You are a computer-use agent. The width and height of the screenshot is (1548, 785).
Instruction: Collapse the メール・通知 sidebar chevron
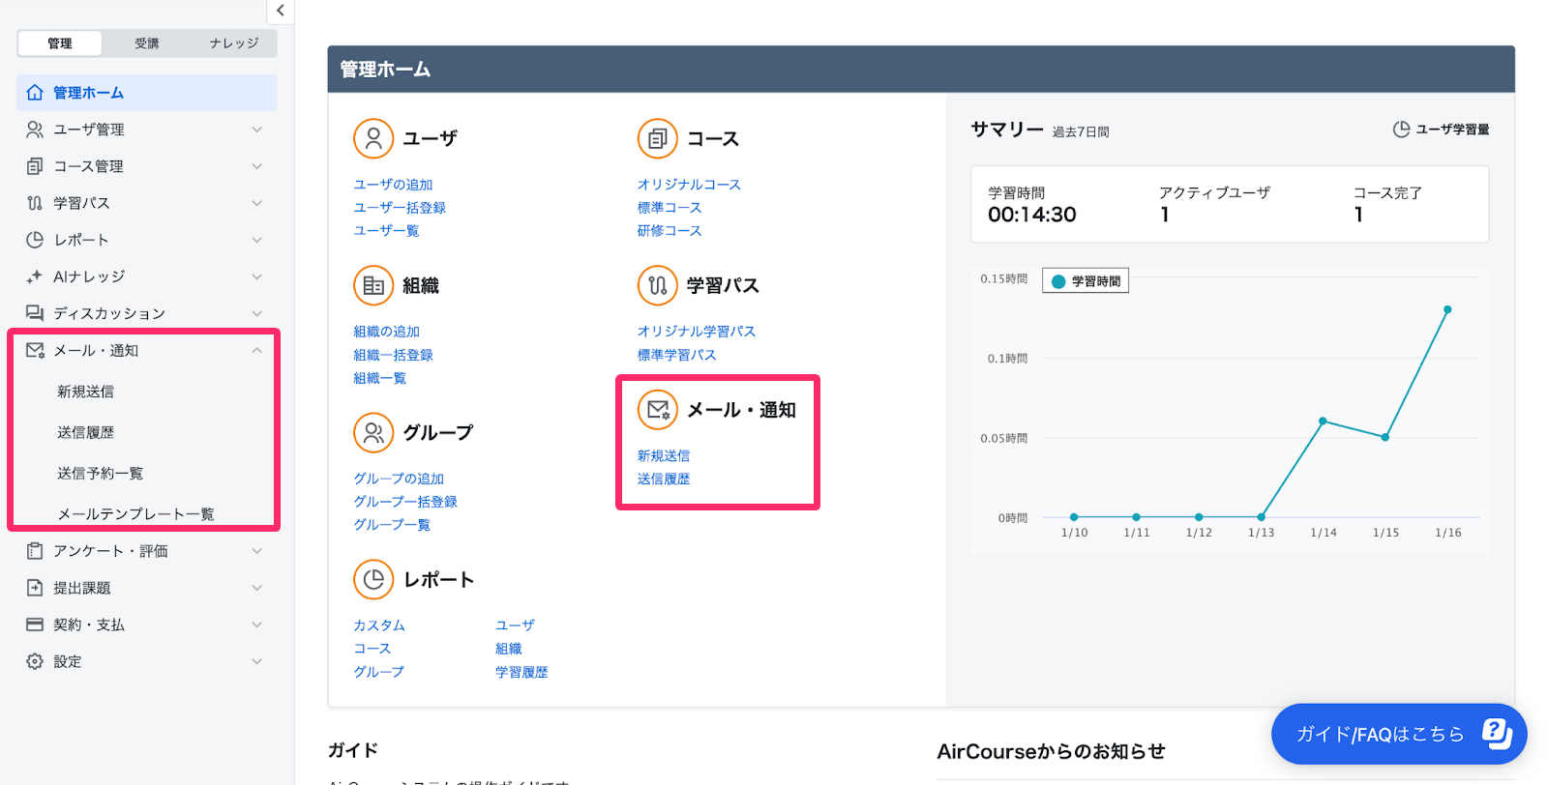pos(257,350)
